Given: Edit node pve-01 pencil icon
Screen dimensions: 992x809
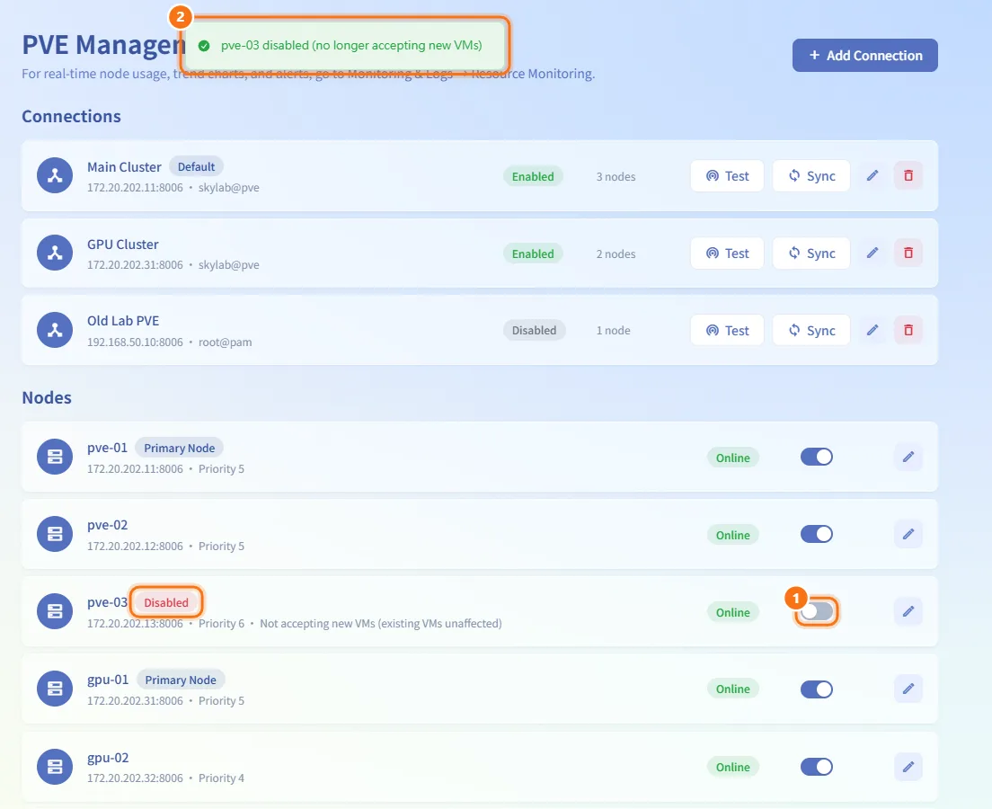Looking at the screenshot, I should tap(908, 457).
